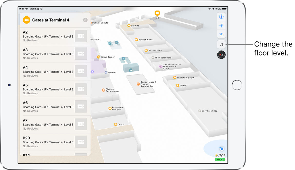Tap the restroom icon on map
Viewport: 295px width, 170px height.
click(x=131, y=70)
